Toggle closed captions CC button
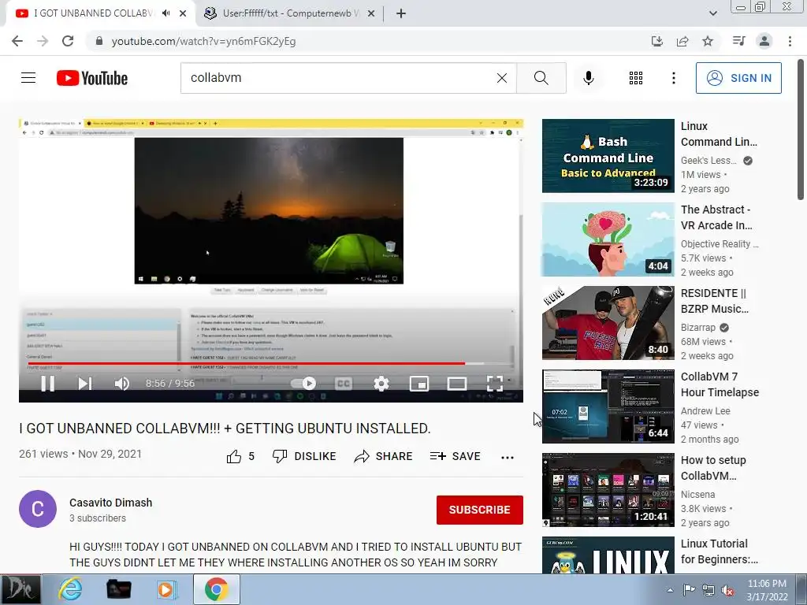 pos(344,384)
